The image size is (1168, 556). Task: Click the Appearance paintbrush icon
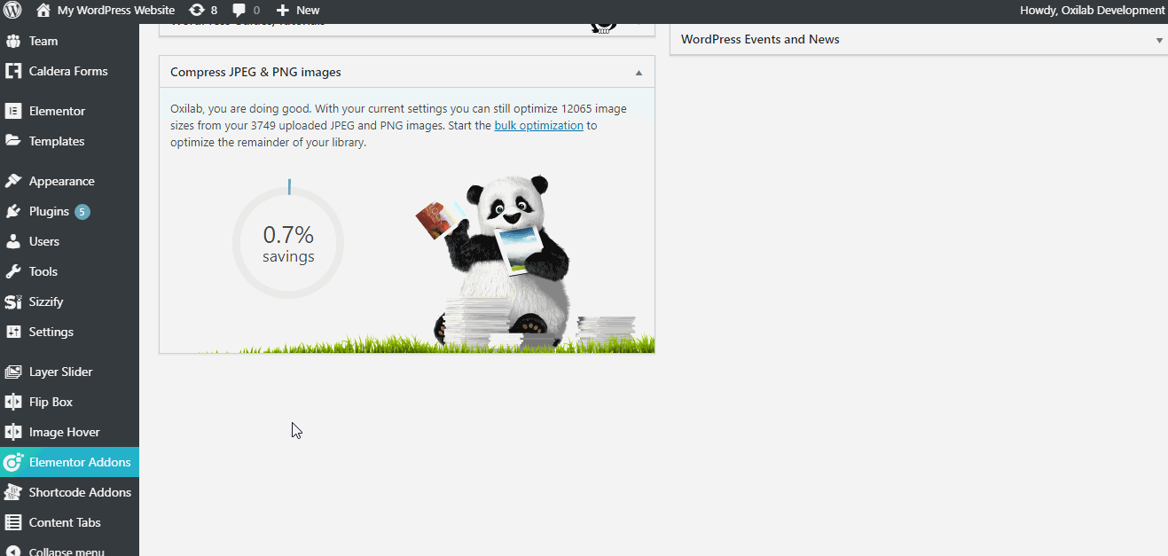pos(13,181)
